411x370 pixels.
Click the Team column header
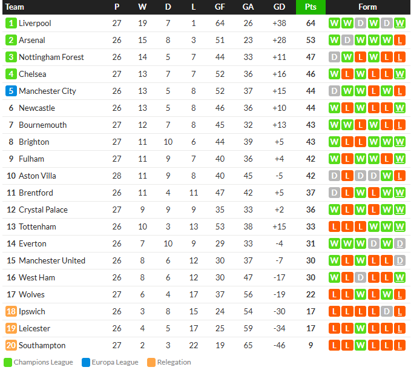pyautogui.click(x=15, y=7)
